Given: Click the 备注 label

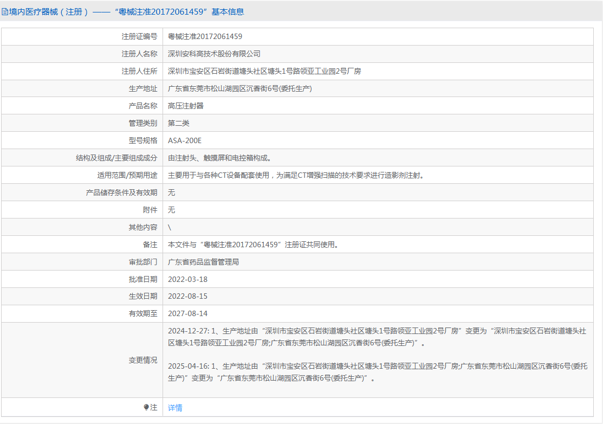Looking at the screenshot, I should 150,245.
